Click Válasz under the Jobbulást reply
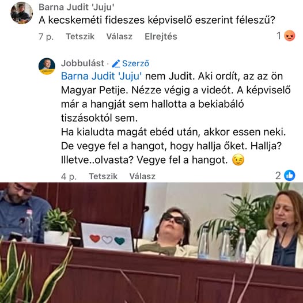Image resolution: width=303 pixels, height=303 pixels. [142, 176]
